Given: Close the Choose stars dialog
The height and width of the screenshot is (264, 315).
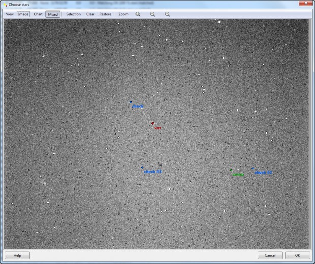Looking at the screenshot, I should [x=306, y=3].
